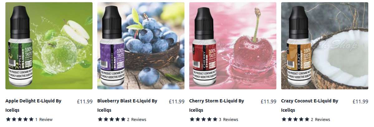View the 3 Reviews link for Cherry Storm
This screenshot has width=374, height=127.
(228, 120)
